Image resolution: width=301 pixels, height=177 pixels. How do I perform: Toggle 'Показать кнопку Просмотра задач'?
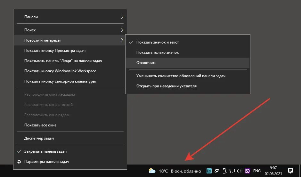[70, 51]
